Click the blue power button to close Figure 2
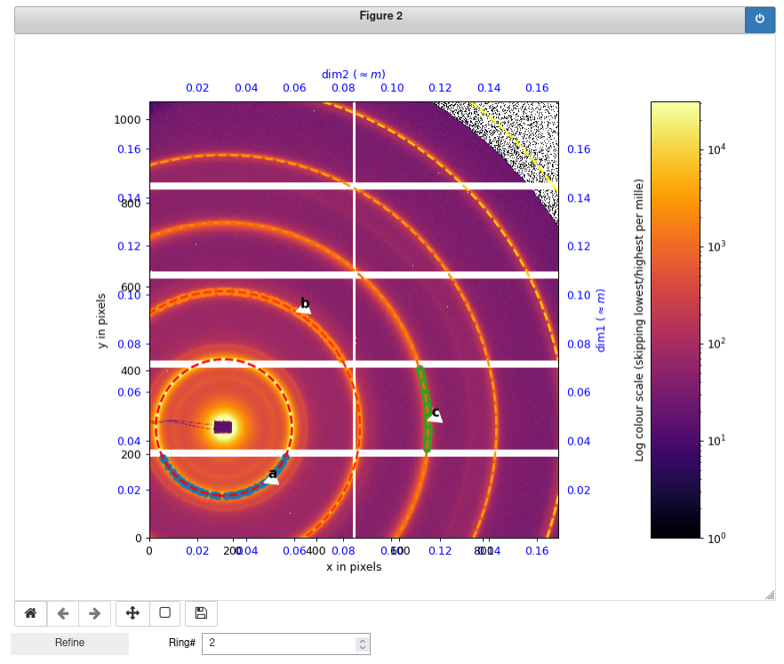Screen dimensions: 784x664 762,19
